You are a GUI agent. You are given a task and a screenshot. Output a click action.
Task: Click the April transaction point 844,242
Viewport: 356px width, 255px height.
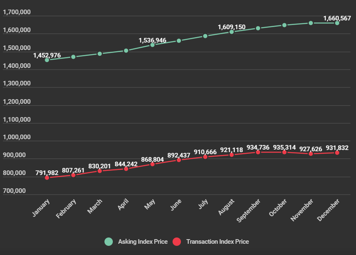pyautogui.click(x=126, y=169)
